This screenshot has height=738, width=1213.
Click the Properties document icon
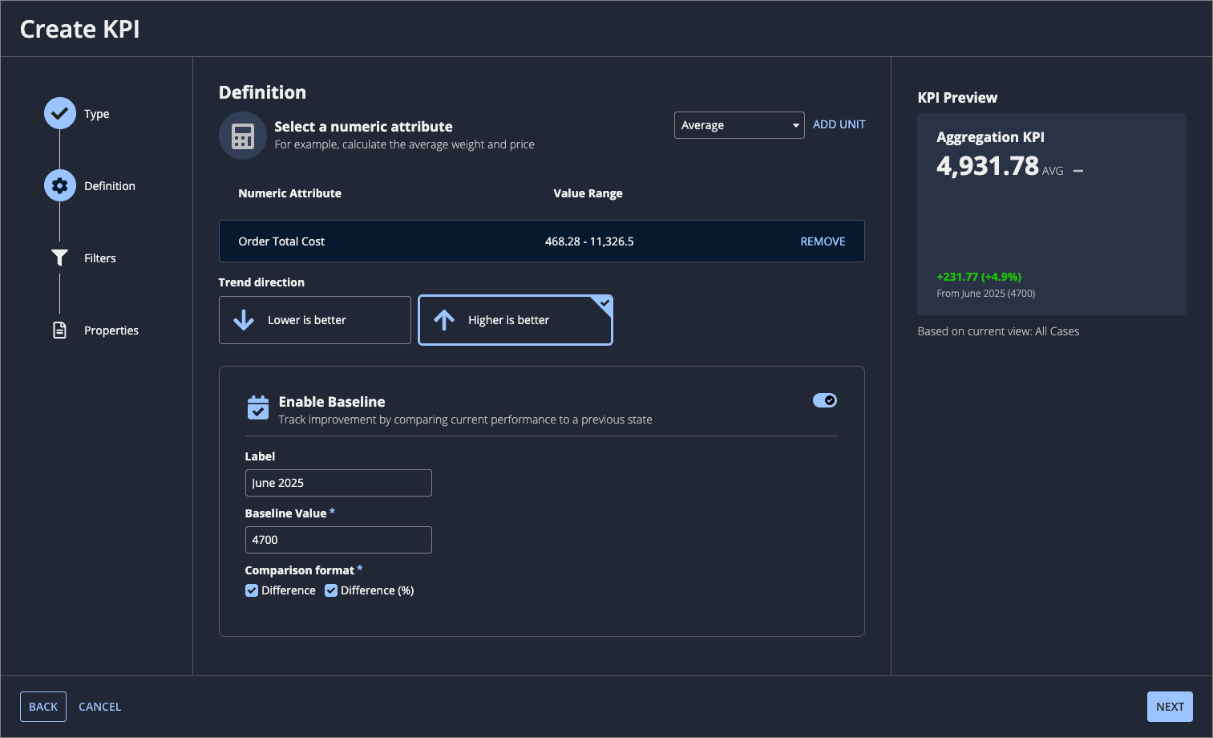coord(59,330)
